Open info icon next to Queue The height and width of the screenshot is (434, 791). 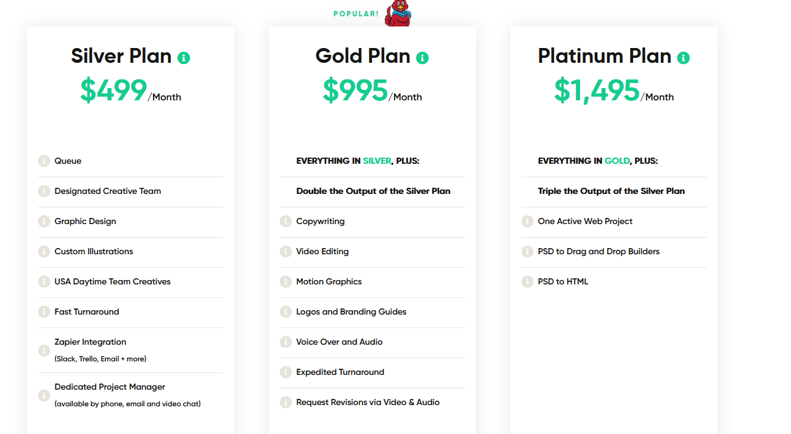pyautogui.click(x=44, y=161)
